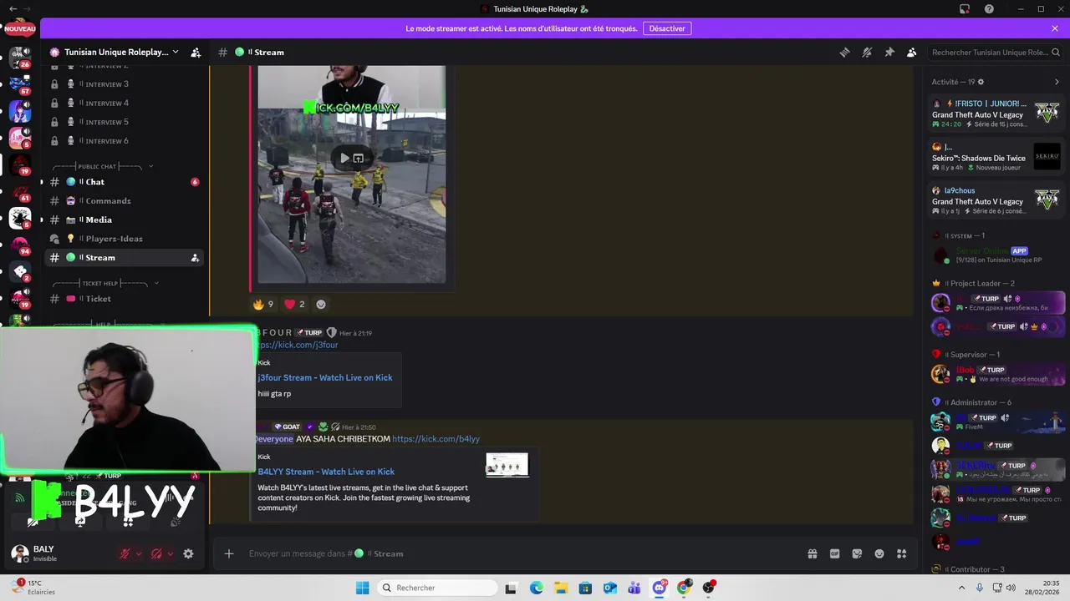The image size is (1070, 601).
Task: Open the apps icon in message bar
Action: point(901,553)
